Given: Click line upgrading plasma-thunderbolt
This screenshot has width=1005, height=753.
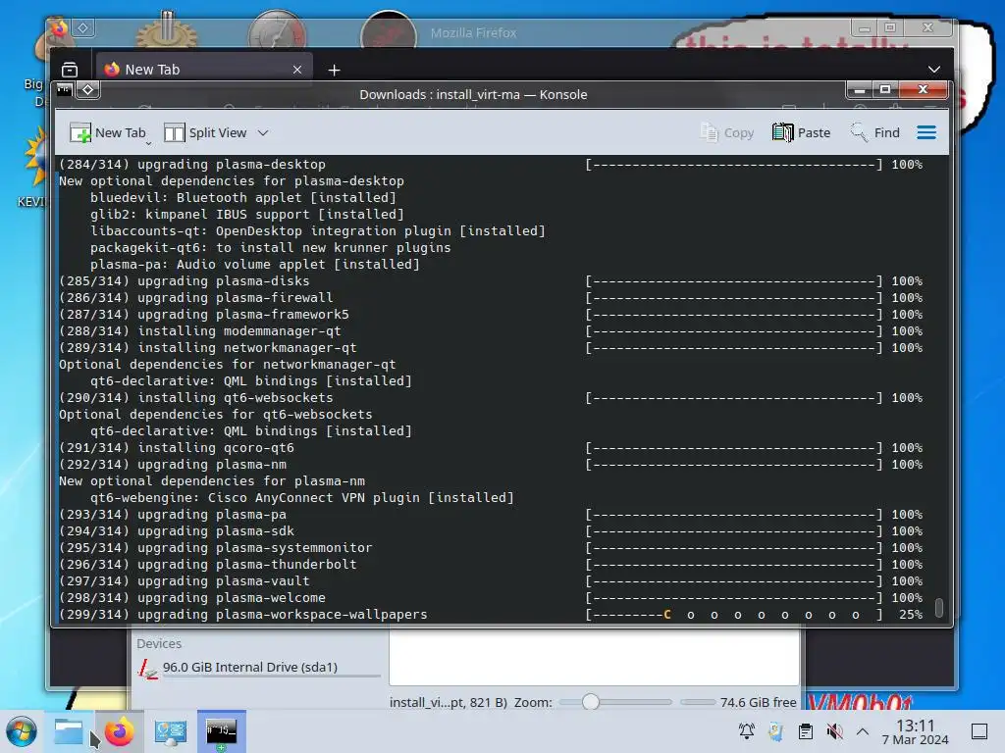Looking at the screenshot, I should click(x=491, y=565).
